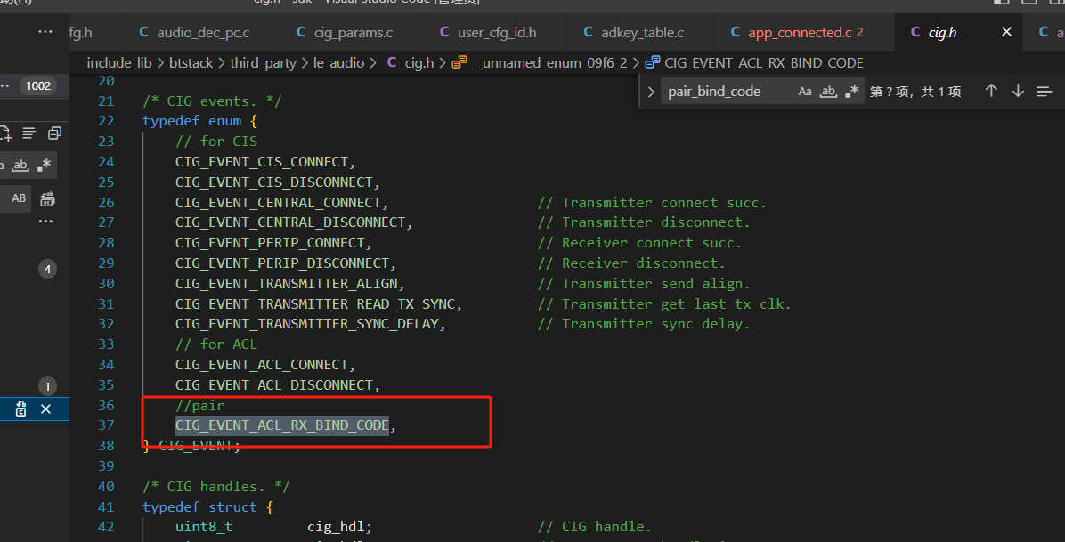
Task: Click the new search editor icon in sidebar
Action: pos(5,133)
